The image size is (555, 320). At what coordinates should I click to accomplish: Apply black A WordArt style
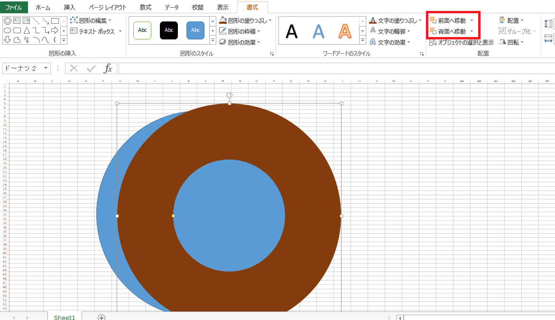(x=292, y=31)
